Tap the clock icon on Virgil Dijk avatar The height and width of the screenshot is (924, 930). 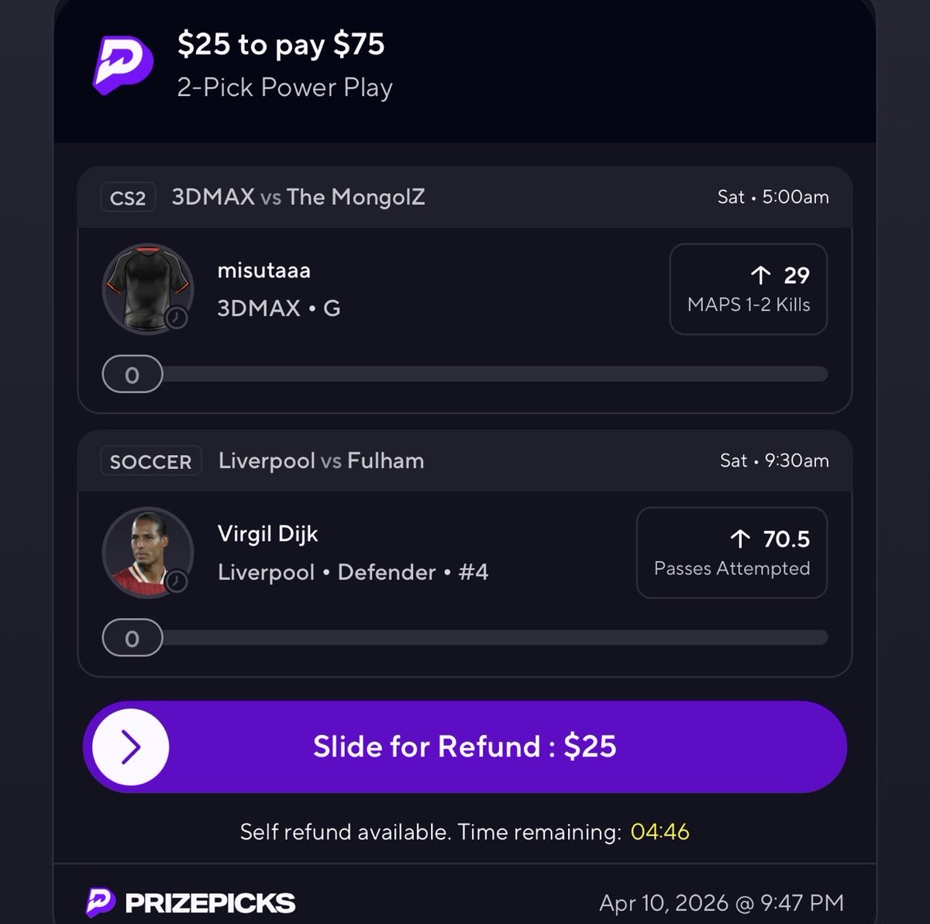tap(177, 581)
